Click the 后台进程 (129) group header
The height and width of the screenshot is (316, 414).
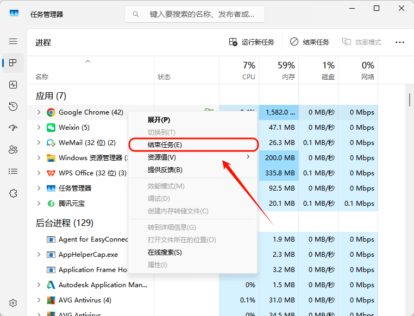point(65,223)
